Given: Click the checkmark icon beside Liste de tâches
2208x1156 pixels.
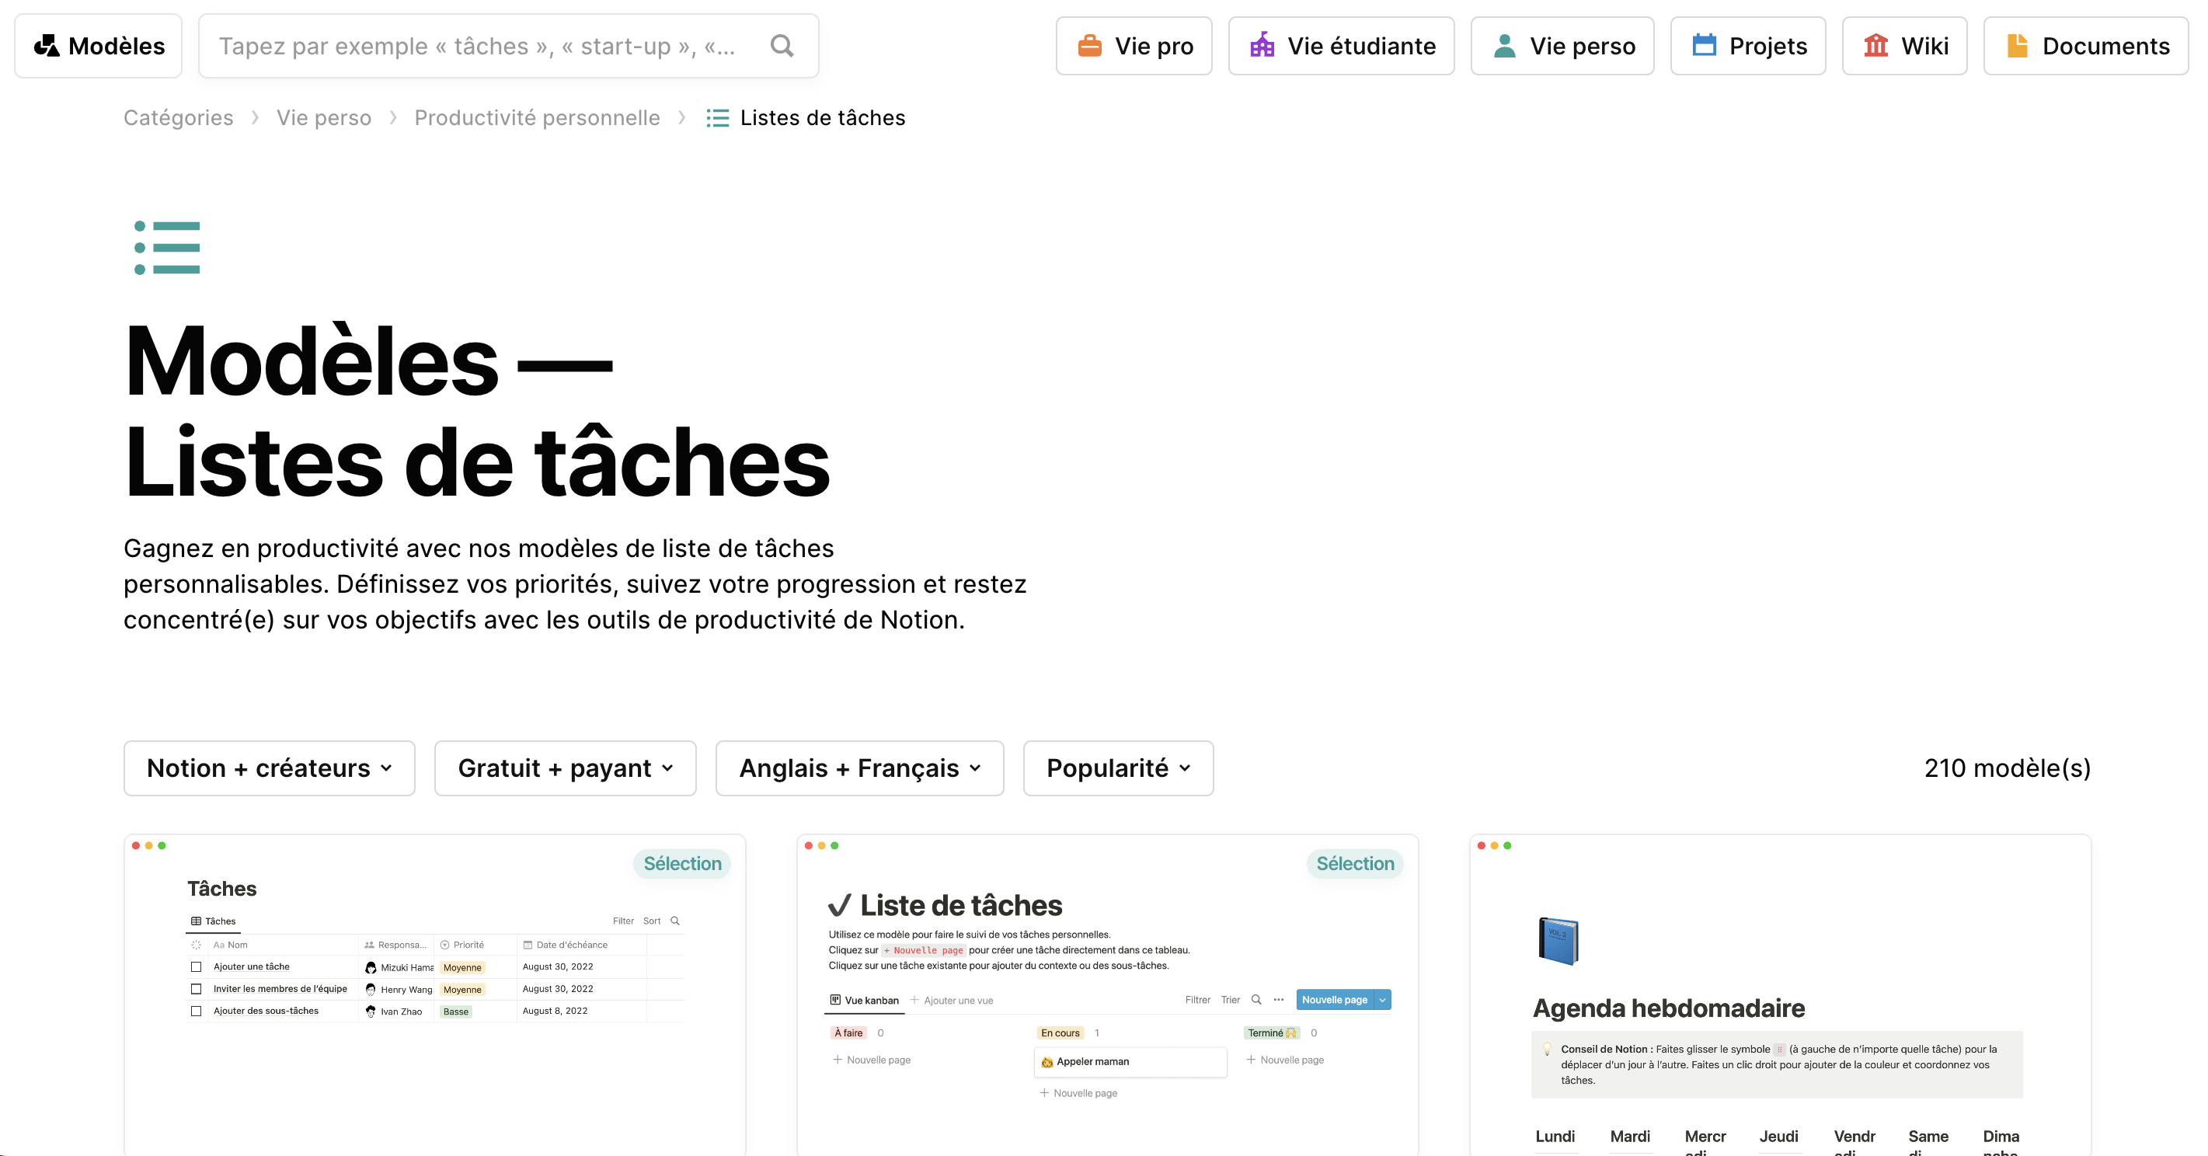Looking at the screenshot, I should pyautogui.click(x=839, y=906).
